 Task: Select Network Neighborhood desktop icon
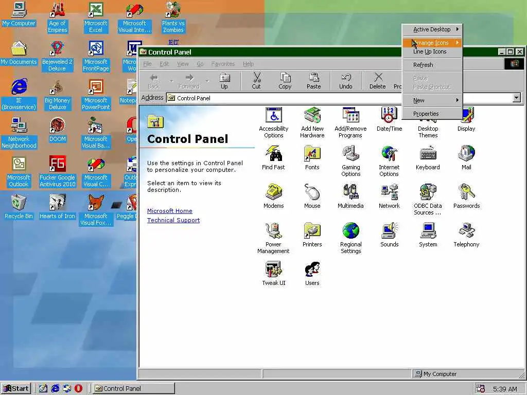(x=19, y=133)
